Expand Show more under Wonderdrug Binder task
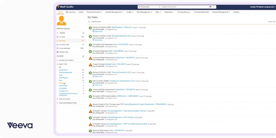Image resolution: width=276 pixels, height=138 pixels. pyautogui.click(x=97, y=40)
